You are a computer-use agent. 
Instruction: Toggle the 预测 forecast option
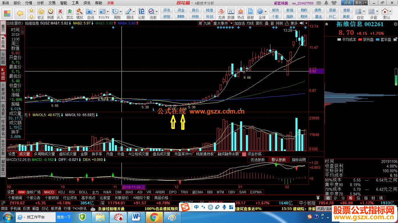point(279,23)
